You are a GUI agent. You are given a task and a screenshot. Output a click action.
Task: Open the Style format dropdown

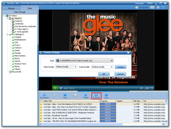coord(85,61)
